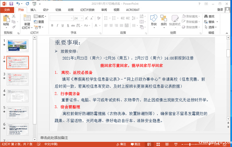Image resolution: width=232 pixels, height=147 pixels.
Task: Switch to Animations 动画 tab
Action: click(71, 10)
